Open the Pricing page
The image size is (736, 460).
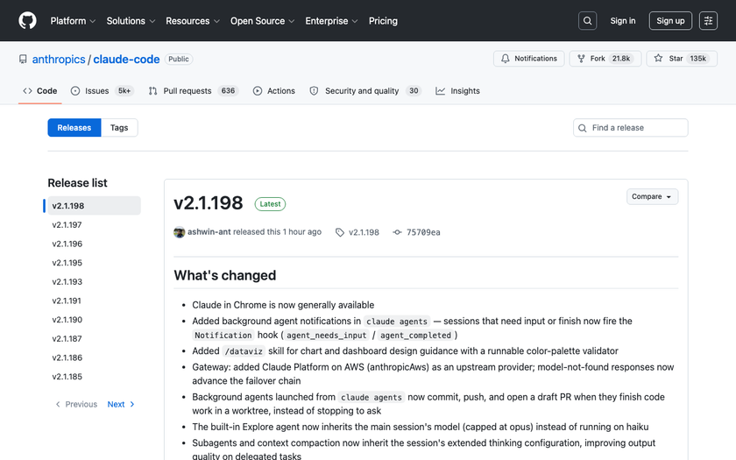click(x=383, y=21)
